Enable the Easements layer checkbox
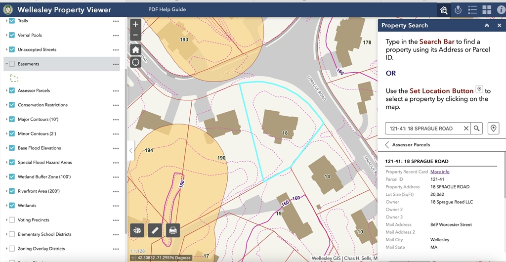This screenshot has height=262, width=506. pos(12,64)
